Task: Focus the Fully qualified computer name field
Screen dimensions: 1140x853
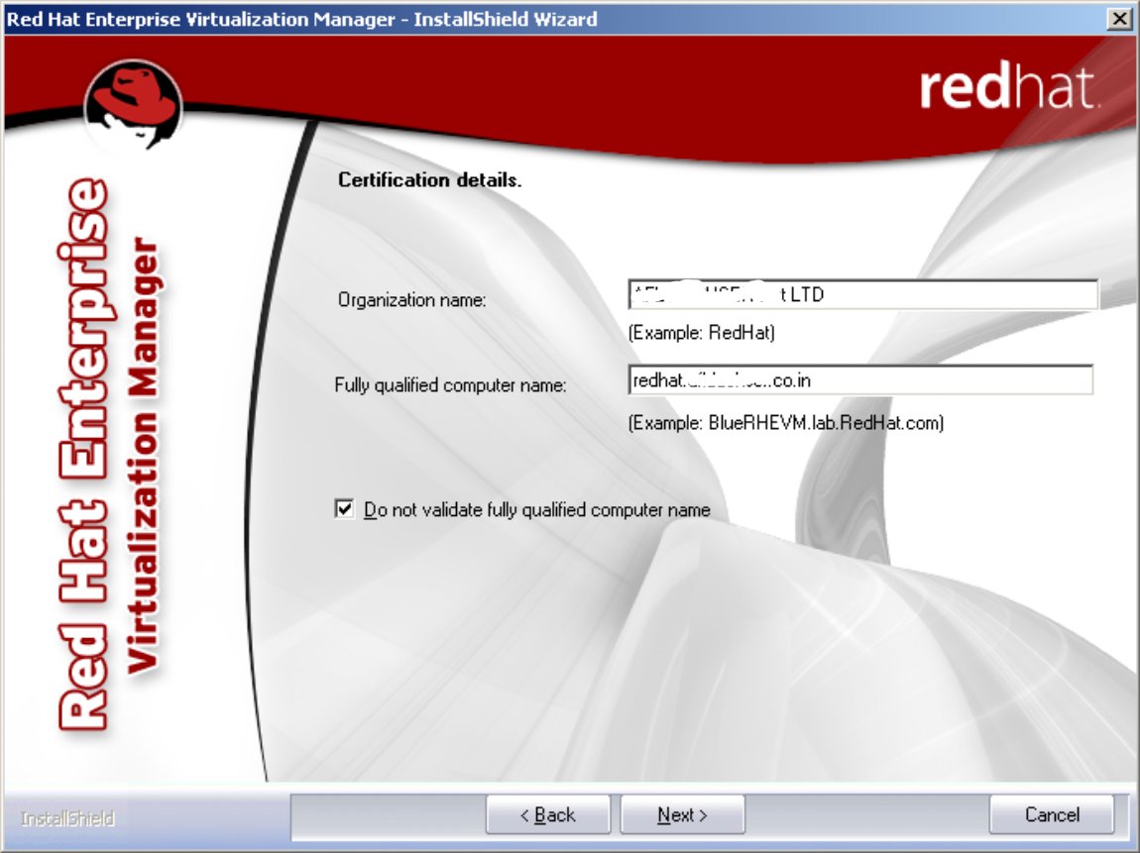Action: 860,380
